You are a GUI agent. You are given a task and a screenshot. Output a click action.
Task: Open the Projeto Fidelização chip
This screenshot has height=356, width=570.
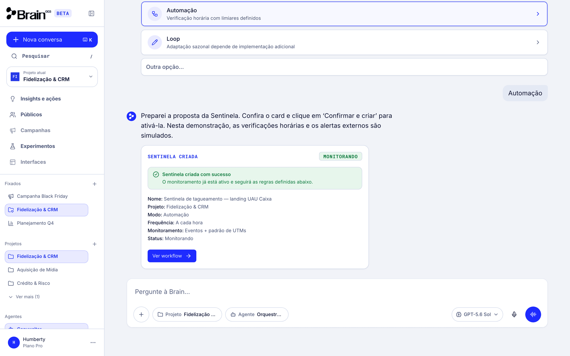(187, 314)
